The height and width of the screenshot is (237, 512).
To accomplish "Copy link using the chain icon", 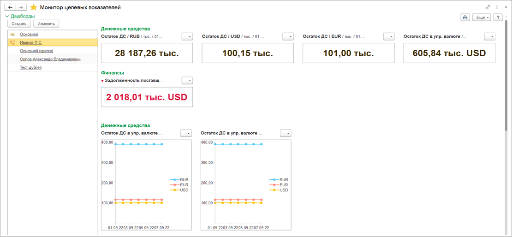I will [488, 7].
